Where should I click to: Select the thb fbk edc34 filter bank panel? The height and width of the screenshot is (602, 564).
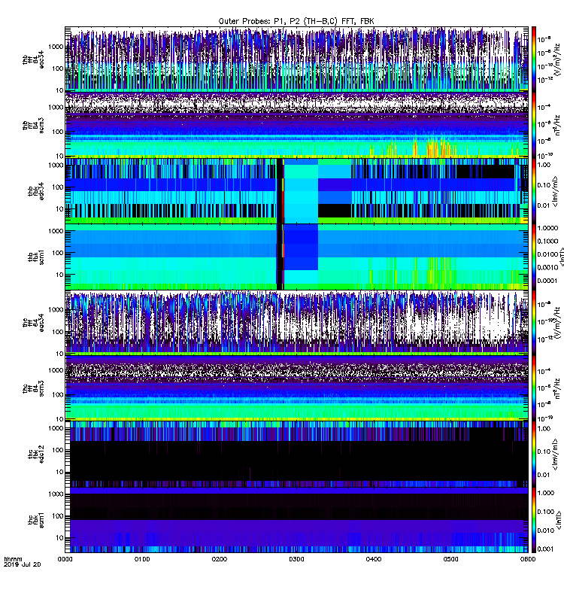296,191
